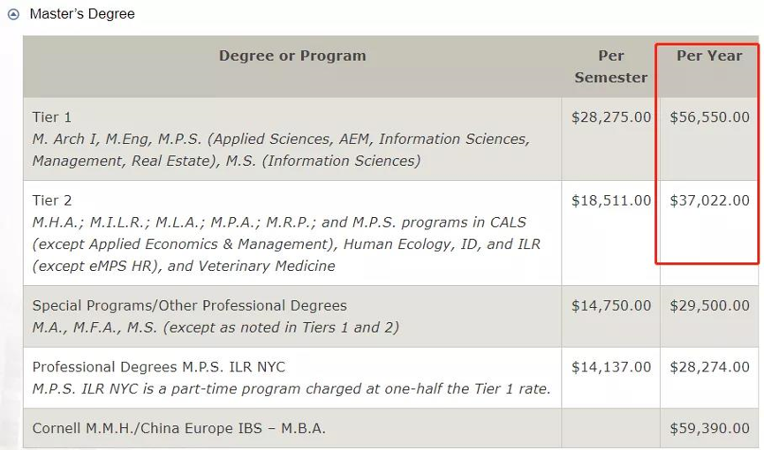Click the $14,137.00 per-semester amount
The height and width of the screenshot is (450, 764).
[611, 367]
